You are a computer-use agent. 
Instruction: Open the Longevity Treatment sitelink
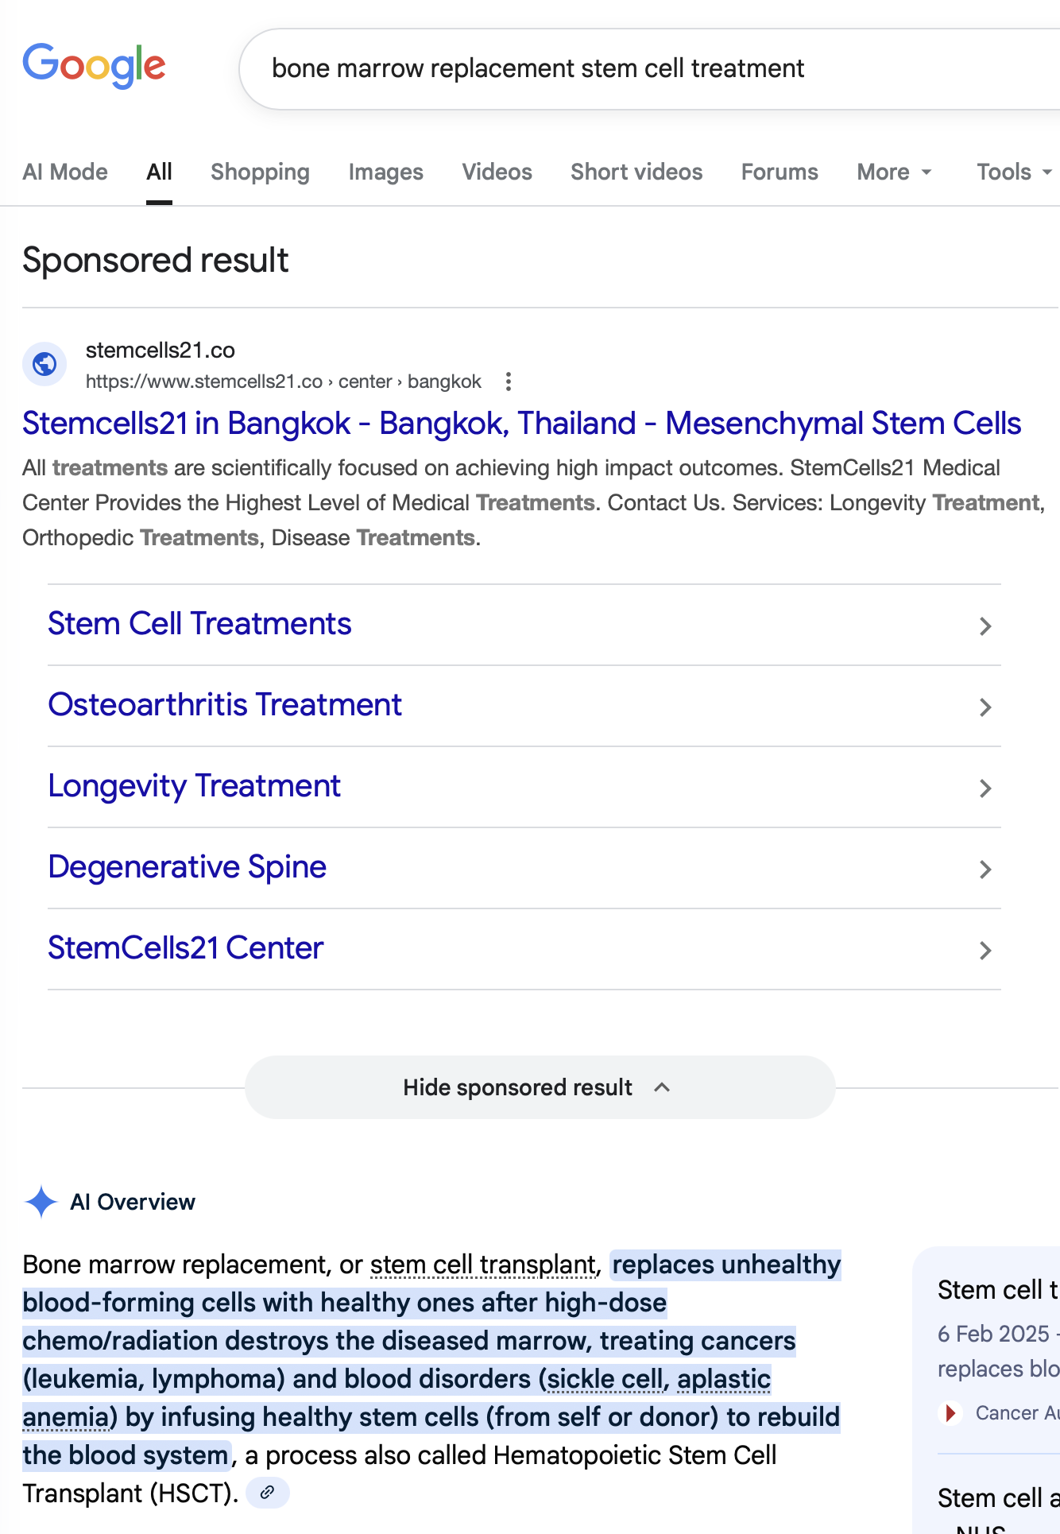195,786
